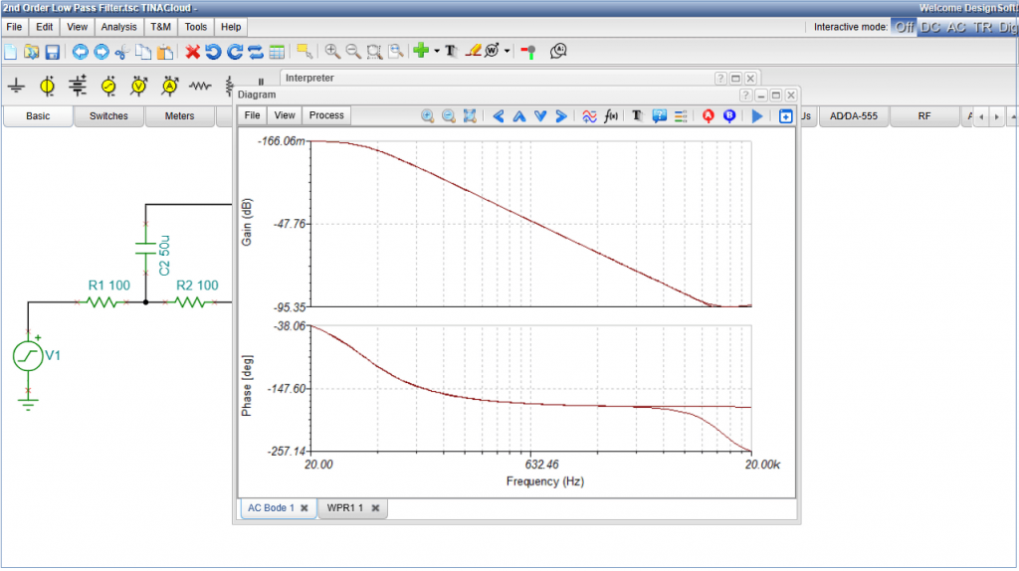This screenshot has width=1019, height=571.
Task: Turn Interactive mode Off
Action: pos(904,27)
